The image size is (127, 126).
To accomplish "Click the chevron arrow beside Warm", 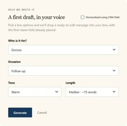I will tap(57, 92).
